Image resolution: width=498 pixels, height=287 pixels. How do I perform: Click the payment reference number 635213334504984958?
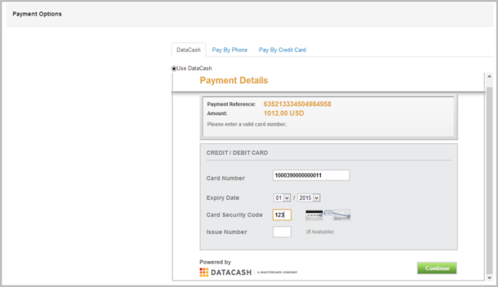[297, 104]
